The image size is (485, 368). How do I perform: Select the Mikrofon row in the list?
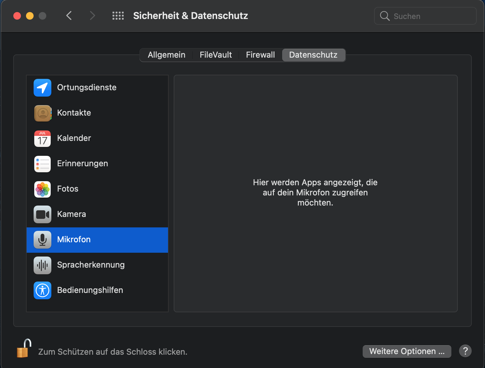point(97,240)
